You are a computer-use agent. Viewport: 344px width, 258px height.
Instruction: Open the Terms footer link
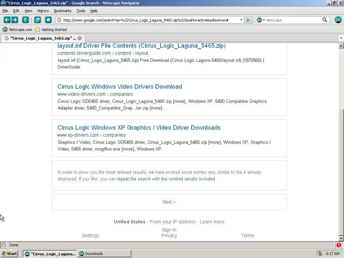(248, 235)
